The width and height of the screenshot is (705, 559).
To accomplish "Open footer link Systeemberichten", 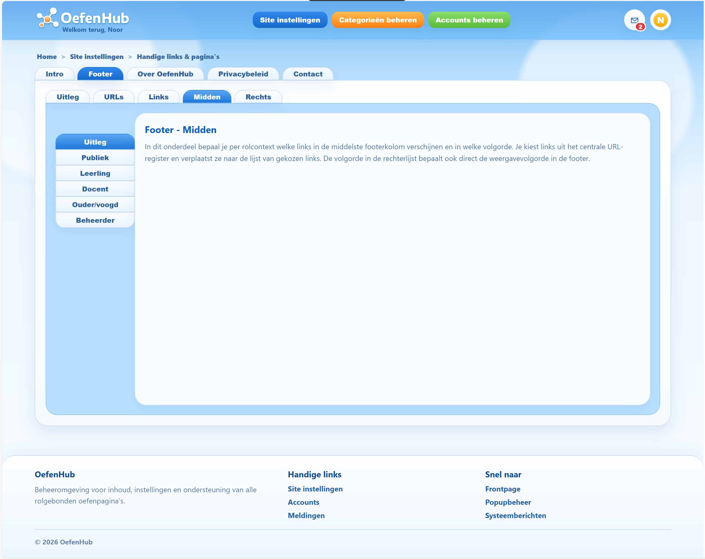I will click(515, 516).
